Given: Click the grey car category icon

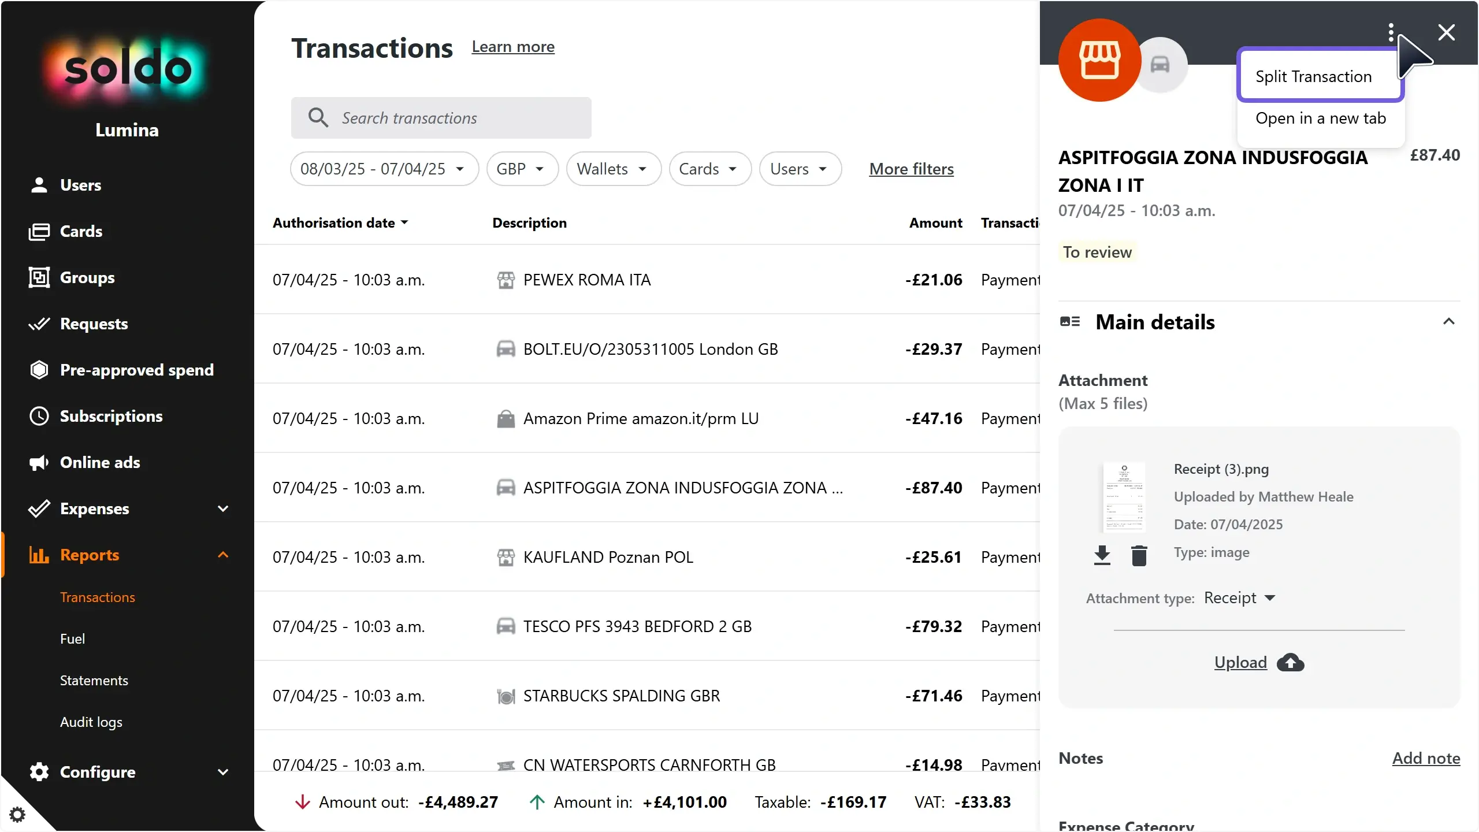Looking at the screenshot, I should coord(1160,64).
